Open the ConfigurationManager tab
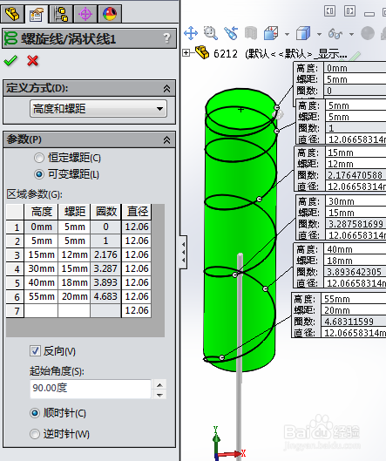The width and height of the screenshot is (386, 461). (x=61, y=14)
